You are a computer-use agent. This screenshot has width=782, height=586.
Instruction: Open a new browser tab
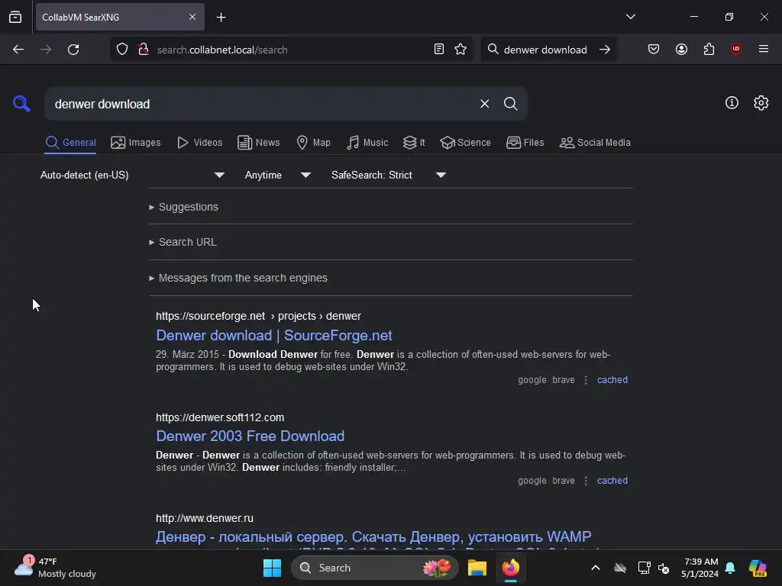[221, 18]
